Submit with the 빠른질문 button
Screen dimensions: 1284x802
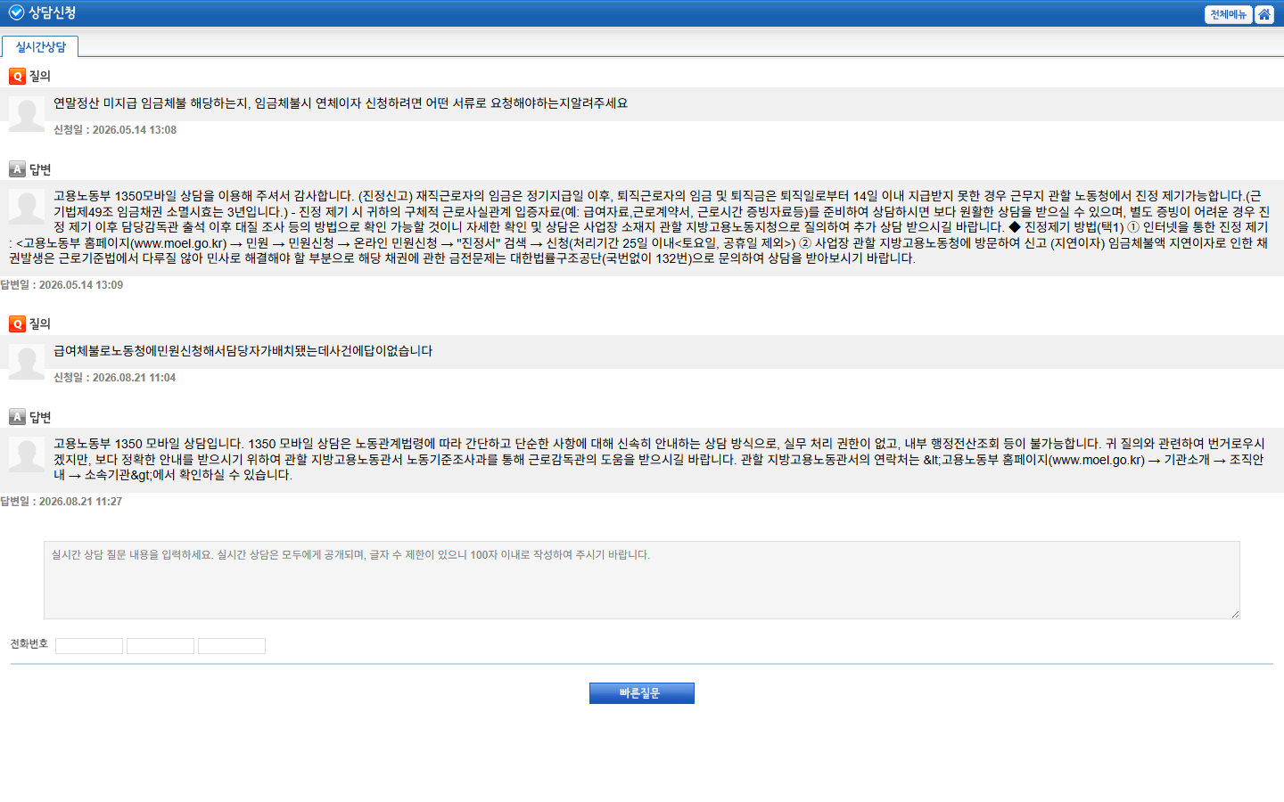(642, 693)
